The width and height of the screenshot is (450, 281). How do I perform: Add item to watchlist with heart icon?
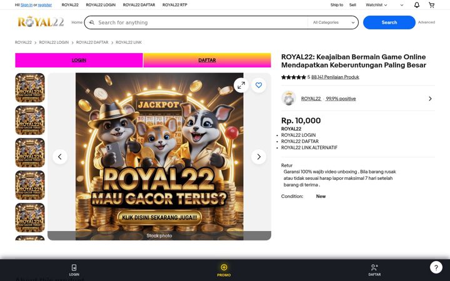pos(259,85)
